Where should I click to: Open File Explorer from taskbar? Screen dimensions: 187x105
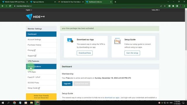[32, 103]
